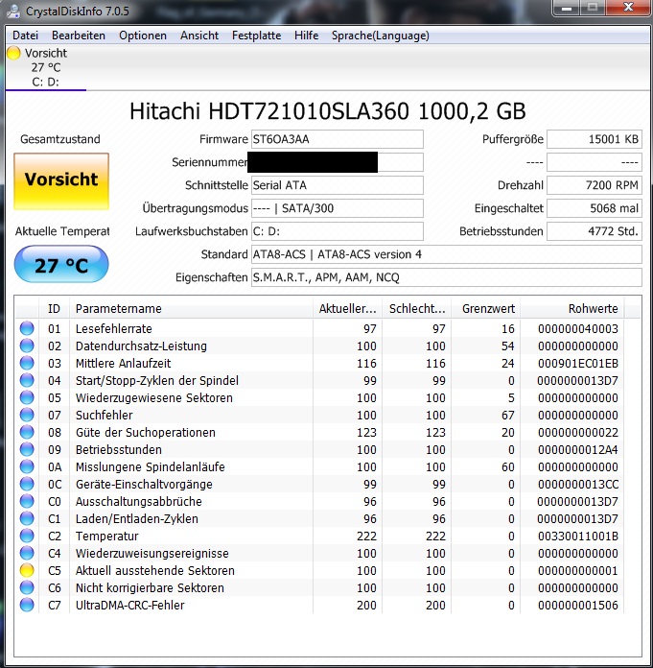Image resolution: width=653 pixels, height=668 pixels.
Task: Click raw value 00330011001B
Action: coord(577,536)
